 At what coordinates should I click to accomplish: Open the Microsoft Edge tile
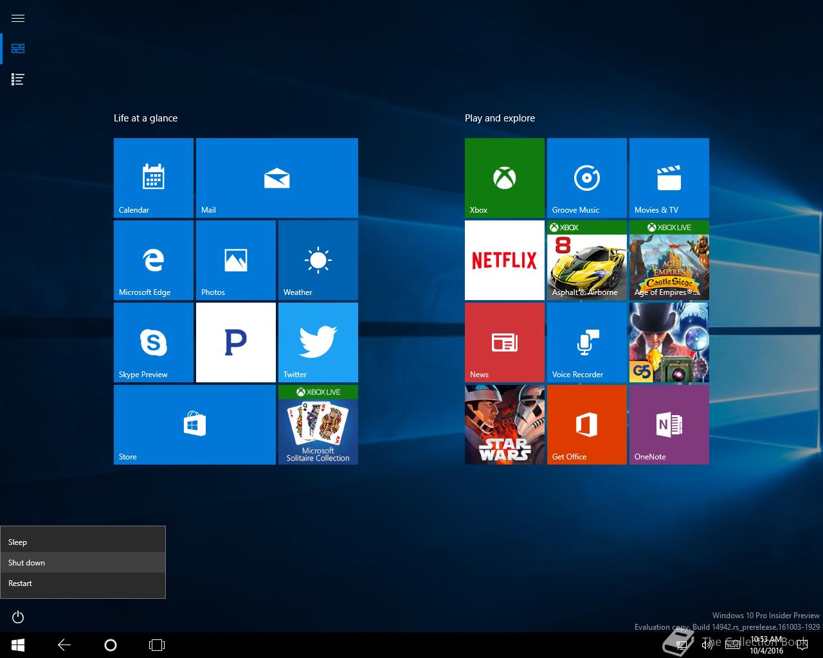(x=154, y=260)
